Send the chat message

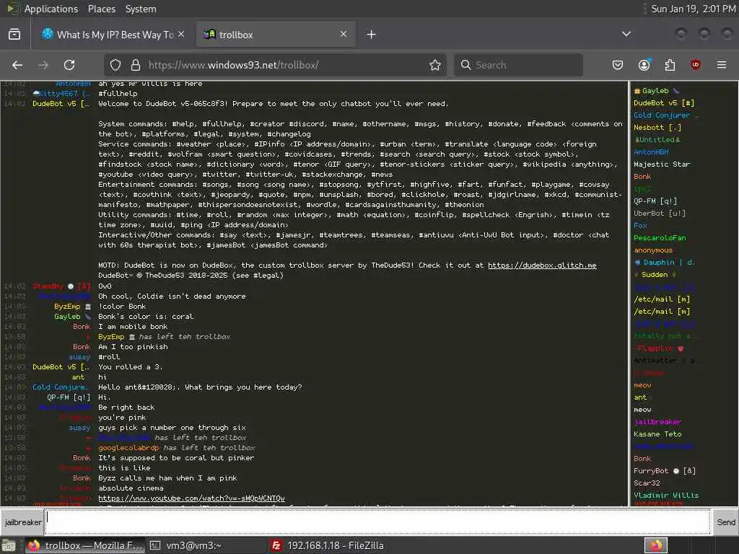[x=725, y=522]
